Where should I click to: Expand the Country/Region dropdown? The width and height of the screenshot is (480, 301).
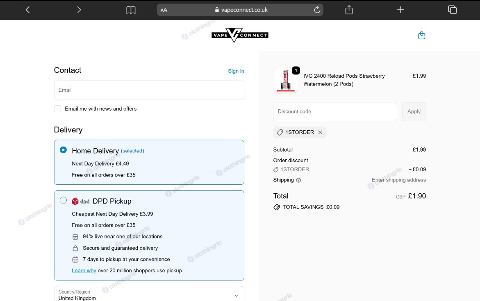pyautogui.click(x=149, y=294)
